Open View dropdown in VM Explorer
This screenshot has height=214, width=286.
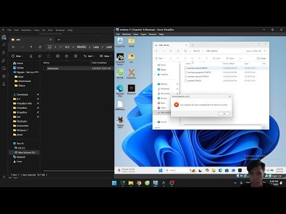pyautogui.click(x=231, y=58)
